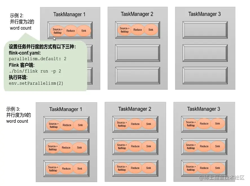Click Sink oval in example 2 TaskManager 1
This screenshot has height=186, width=250.
[84, 31]
